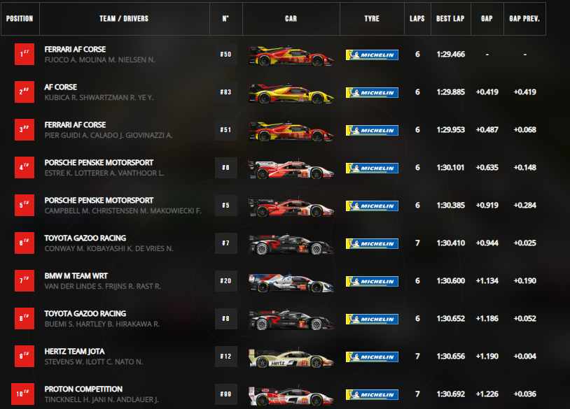Click the #99 car number badge

tap(225, 394)
